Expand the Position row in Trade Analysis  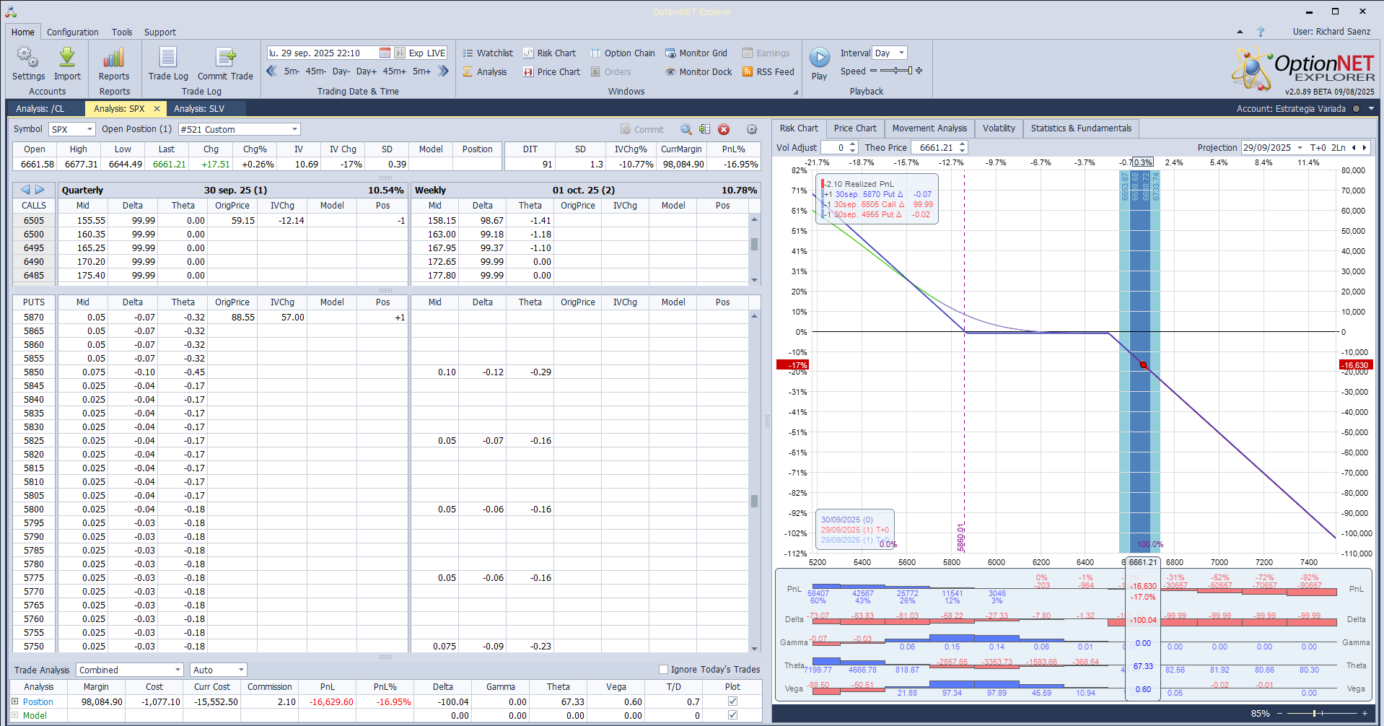pyautogui.click(x=15, y=701)
